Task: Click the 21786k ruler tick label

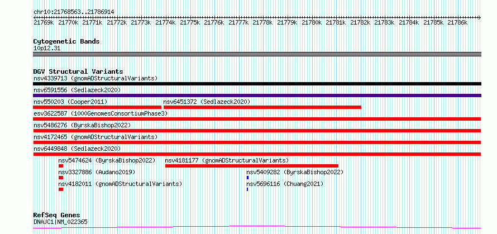Action: (458, 22)
